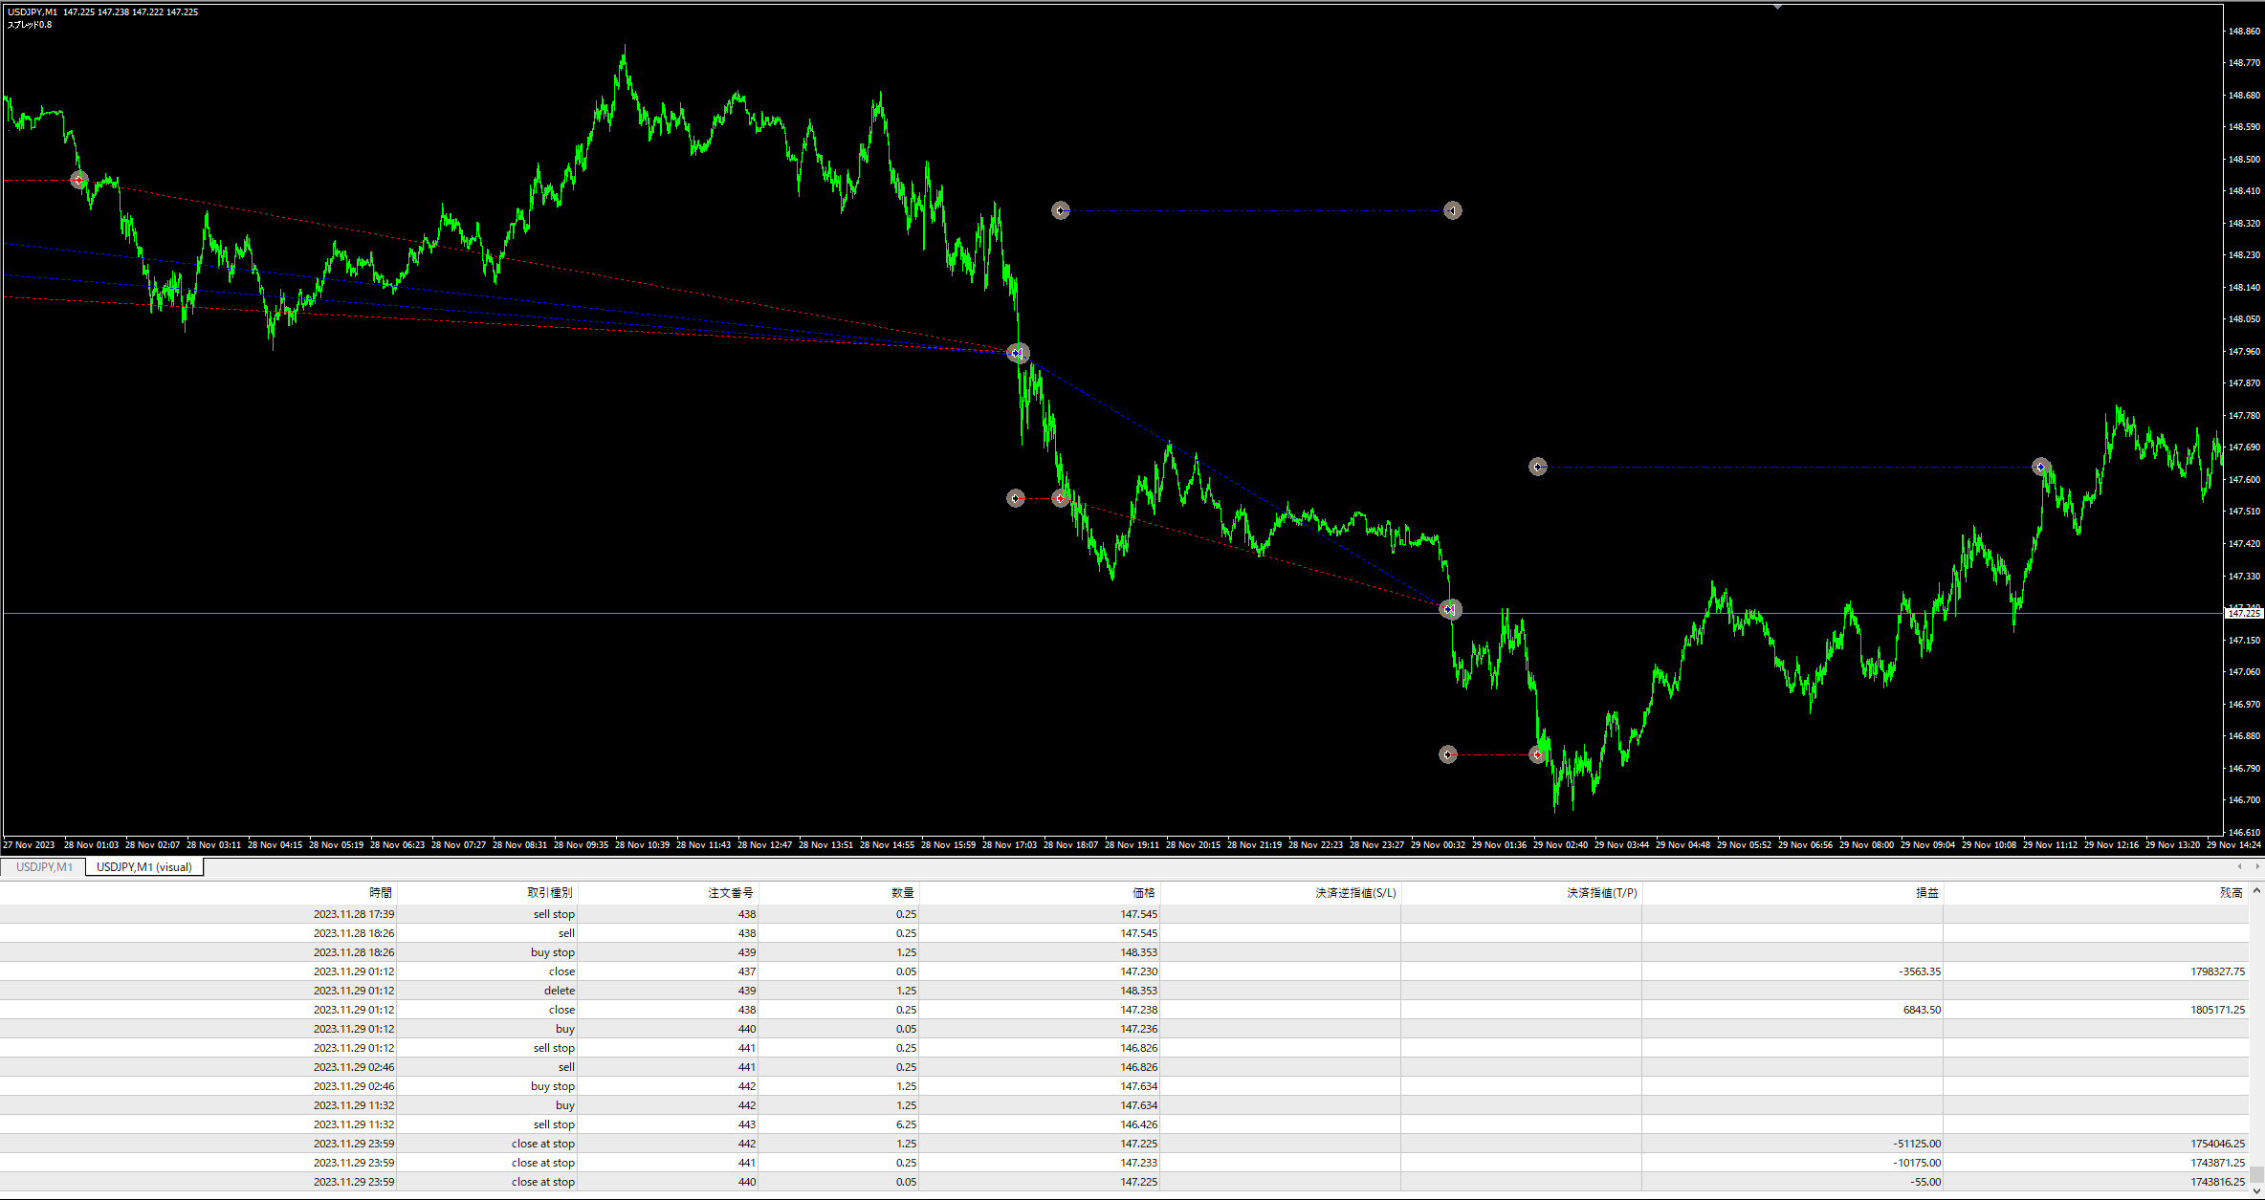Select the buy-stop line end marker at 147.634

click(x=2040, y=467)
